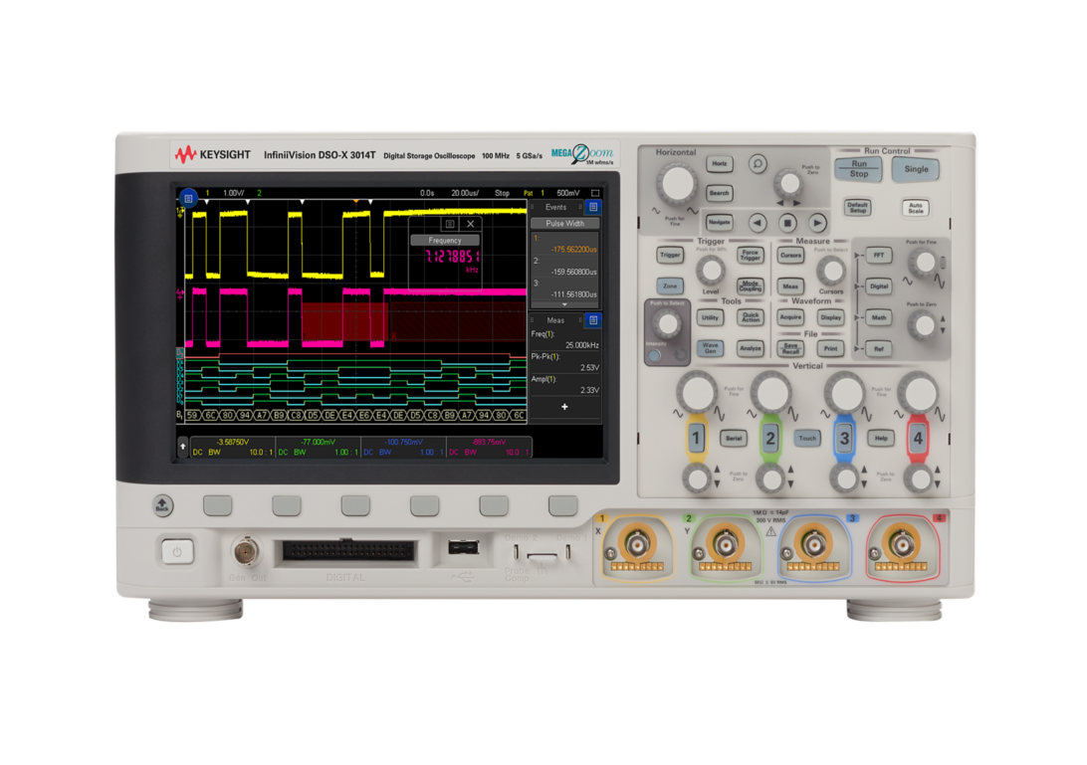The height and width of the screenshot is (765, 1087).
Task: Expand the bottom channel info bar arrow
Action: tap(182, 447)
